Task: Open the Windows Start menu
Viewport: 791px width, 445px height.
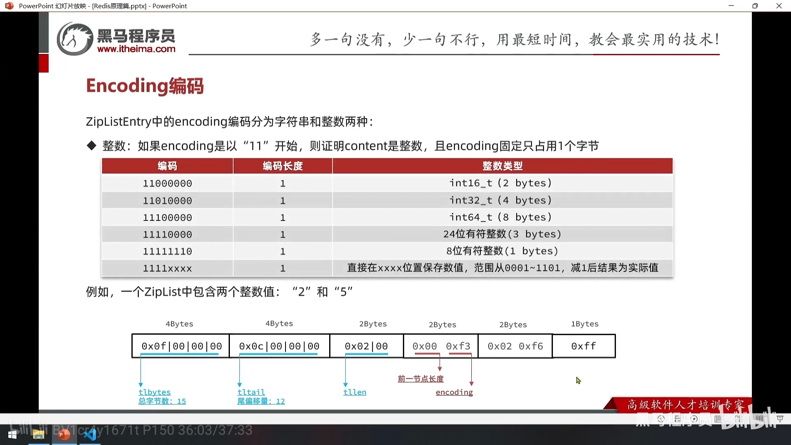Action: (x=12, y=434)
